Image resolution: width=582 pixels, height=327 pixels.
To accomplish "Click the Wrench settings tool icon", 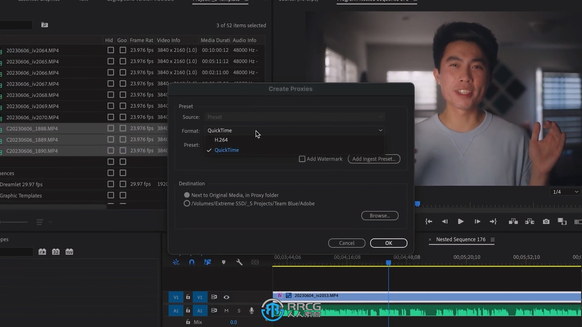I will tap(239, 262).
